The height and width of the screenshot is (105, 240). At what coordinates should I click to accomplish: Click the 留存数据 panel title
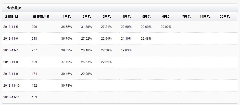tap(14, 8)
